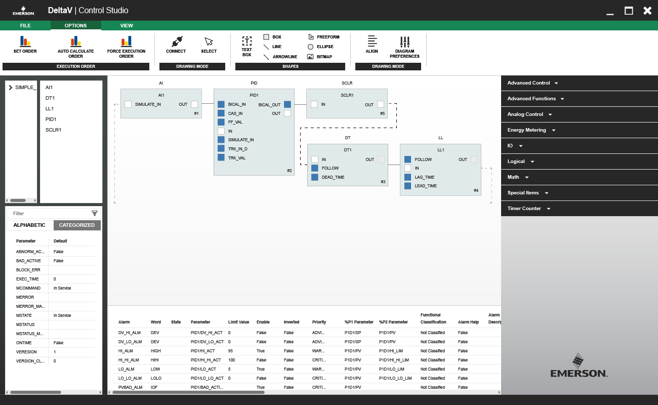
Task: Click the filter funnel icon
Action: (94, 213)
